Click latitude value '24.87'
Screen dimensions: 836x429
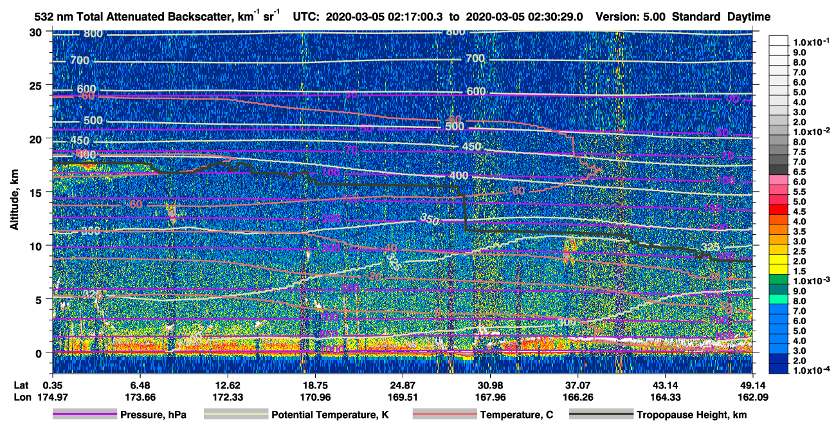pyautogui.click(x=403, y=385)
